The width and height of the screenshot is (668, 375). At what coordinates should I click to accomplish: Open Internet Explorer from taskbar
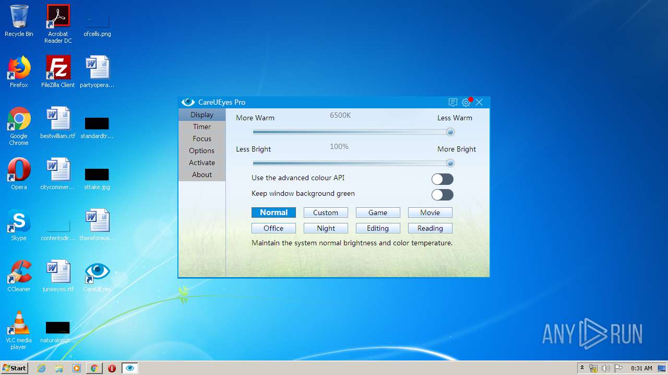point(41,368)
